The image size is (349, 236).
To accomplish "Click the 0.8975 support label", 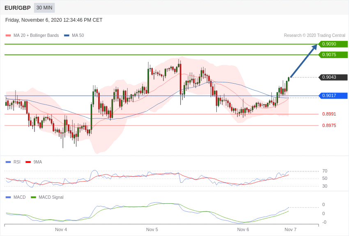I will tap(329, 125).
